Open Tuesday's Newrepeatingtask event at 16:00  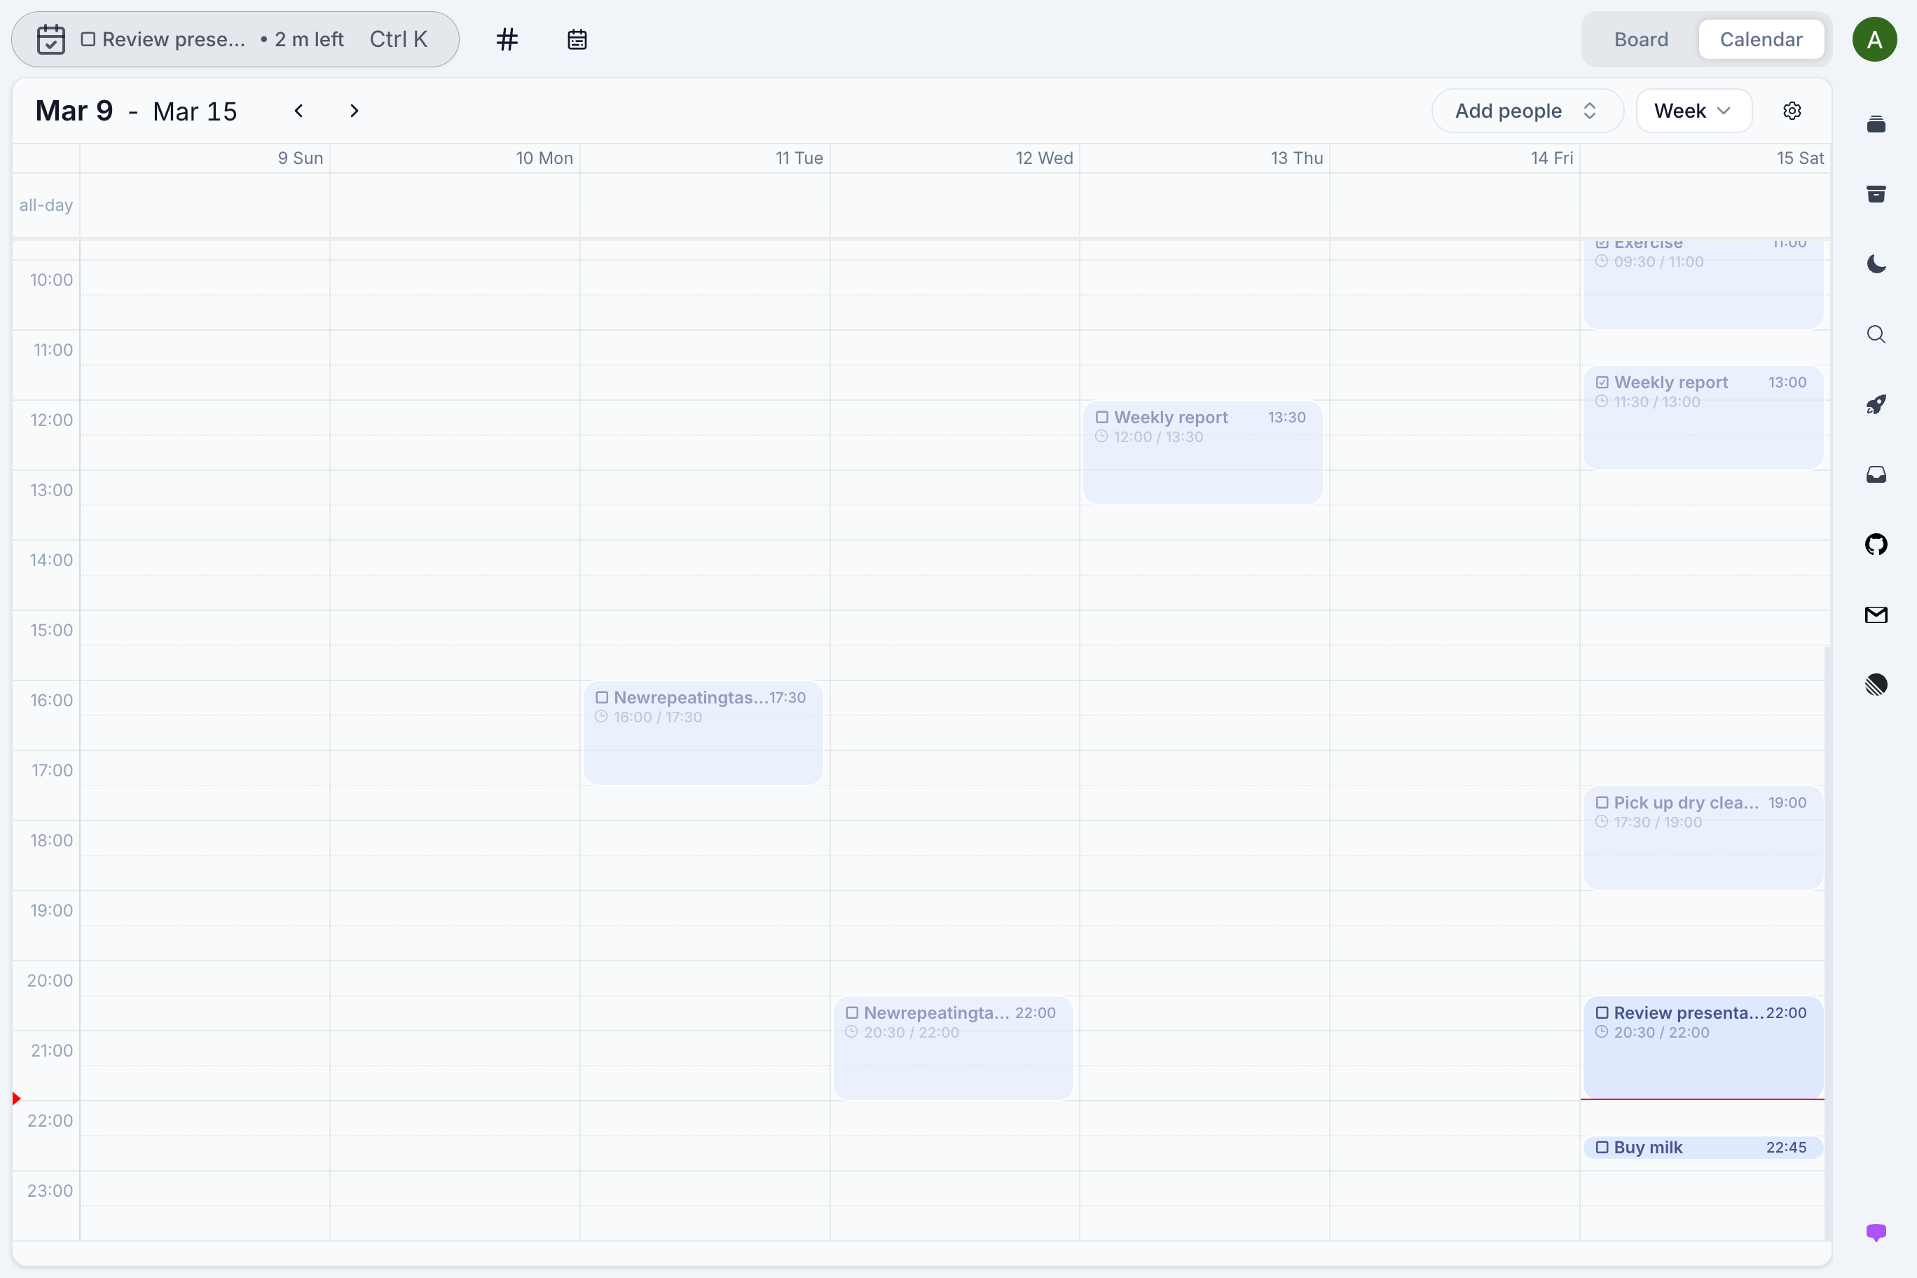pyautogui.click(x=703, y=733)
